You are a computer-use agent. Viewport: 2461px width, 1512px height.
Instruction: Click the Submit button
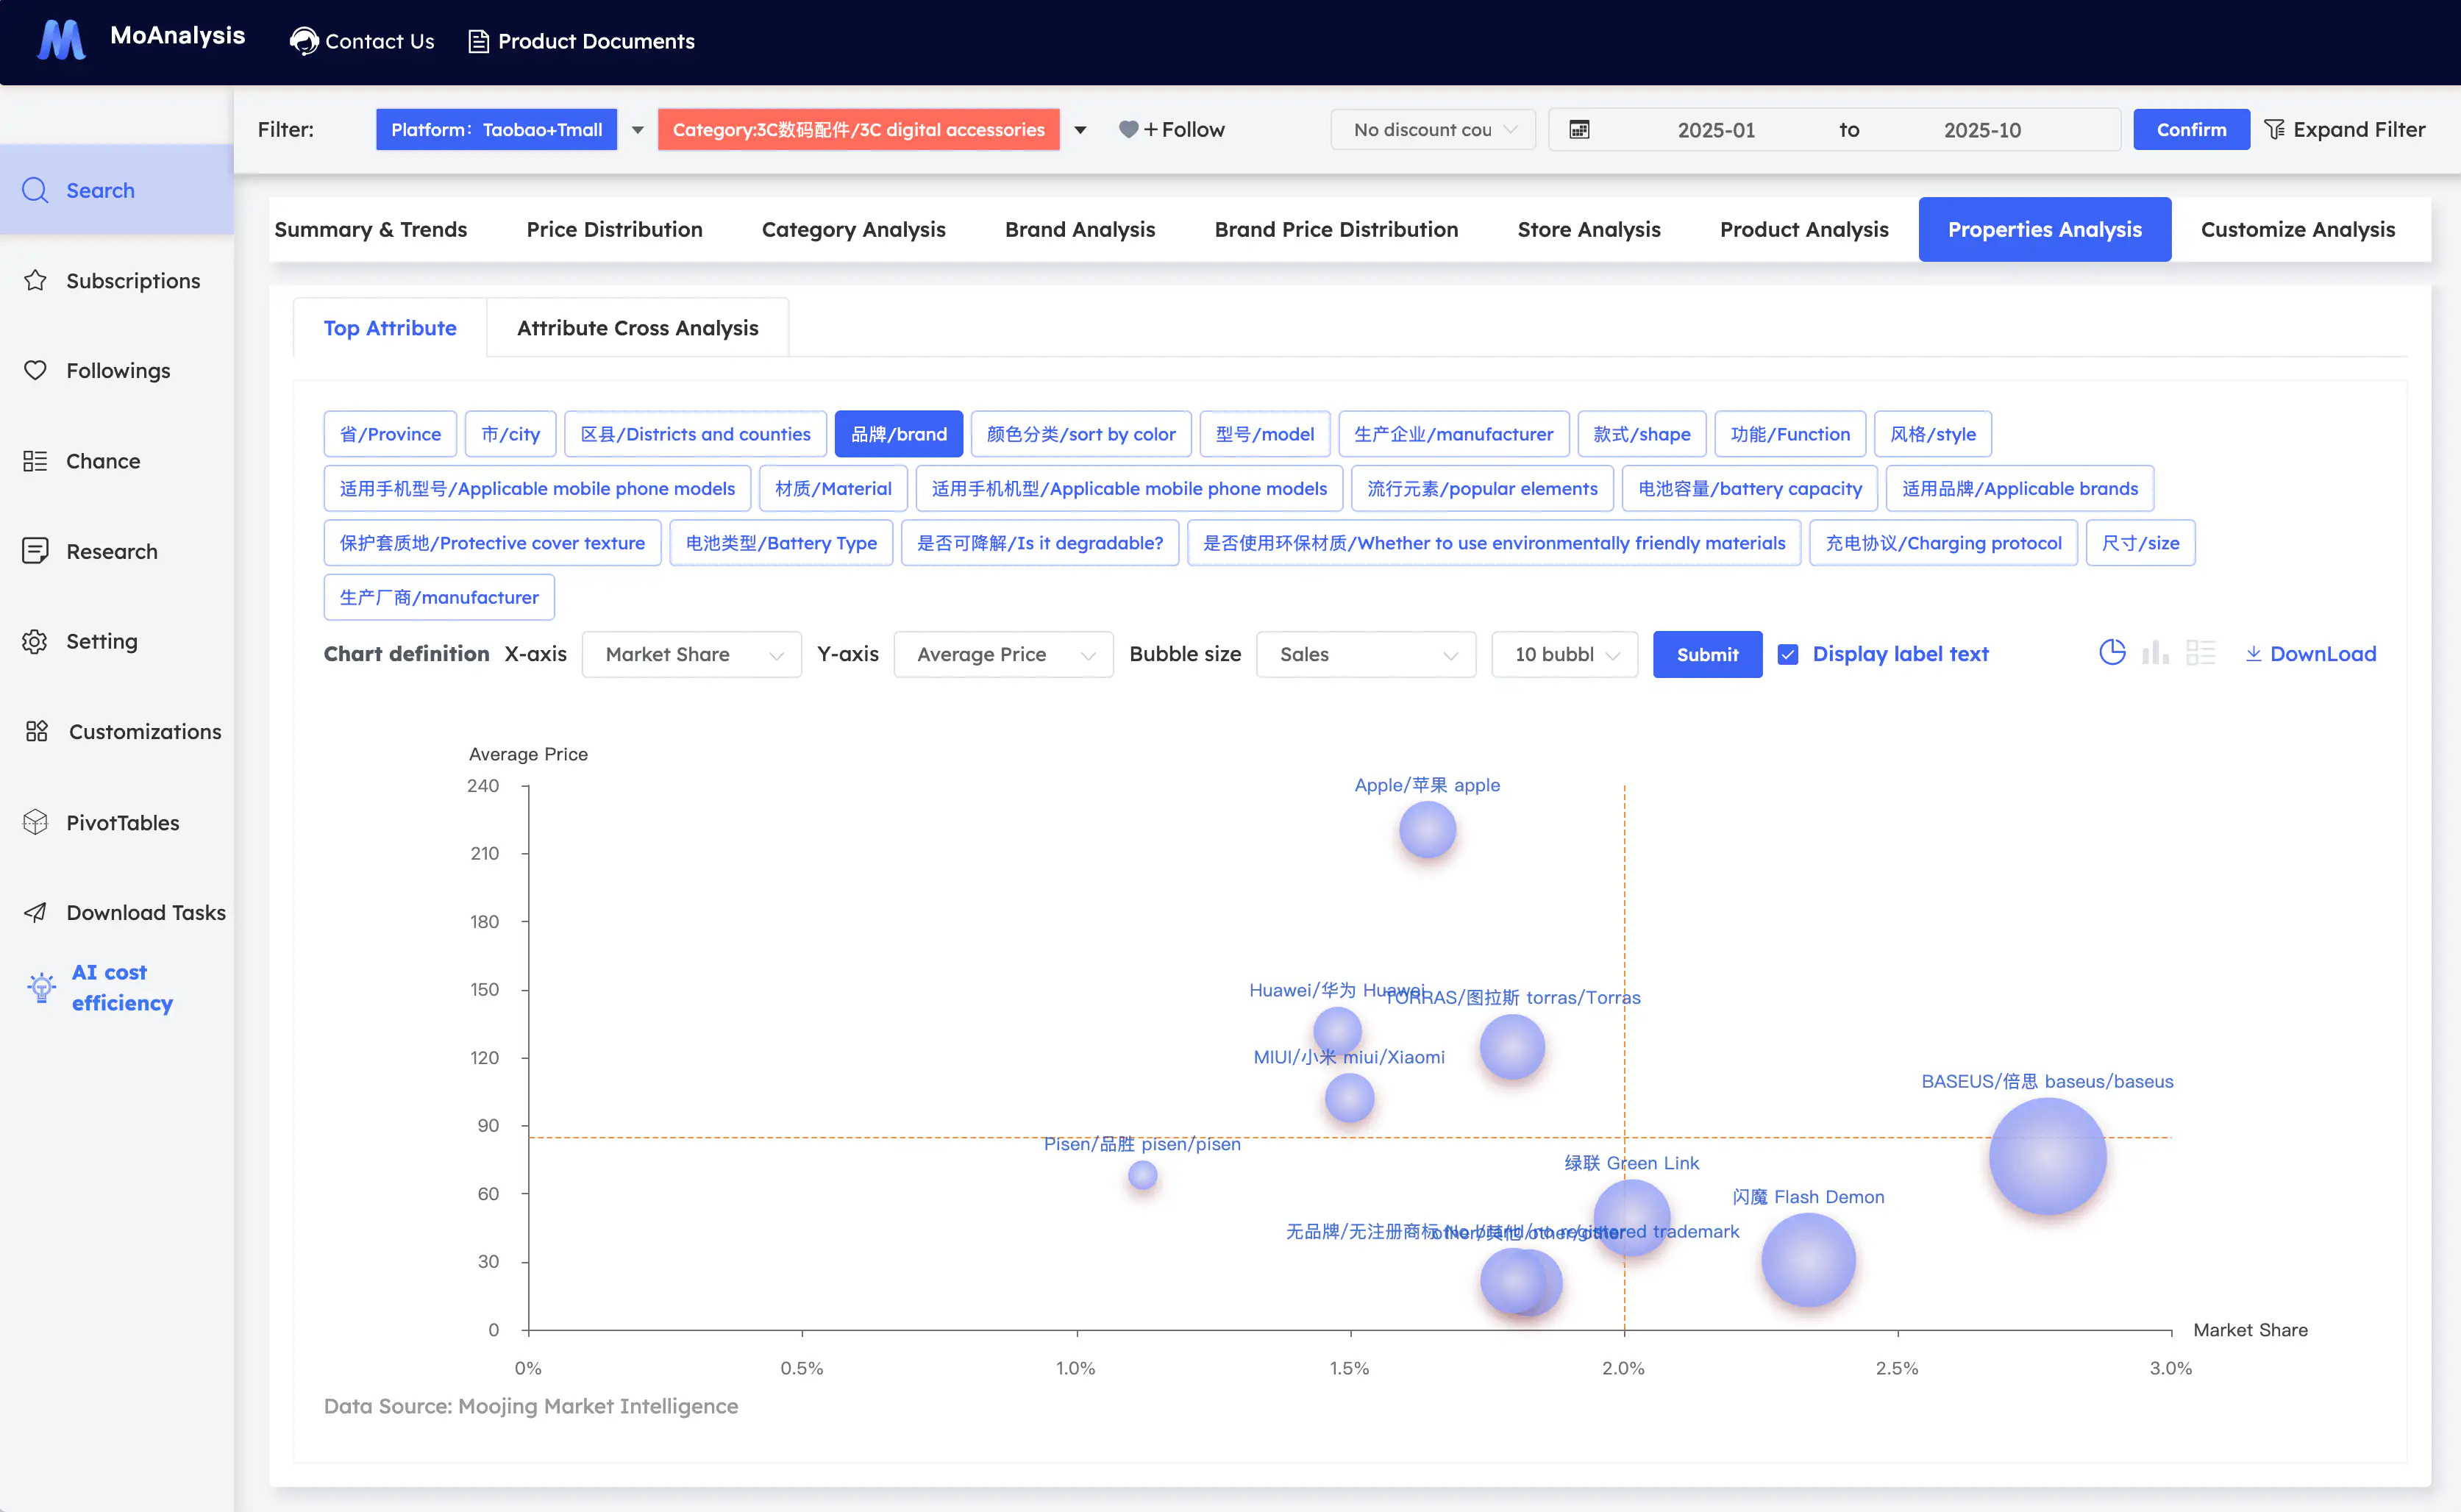pos(1707,654)
